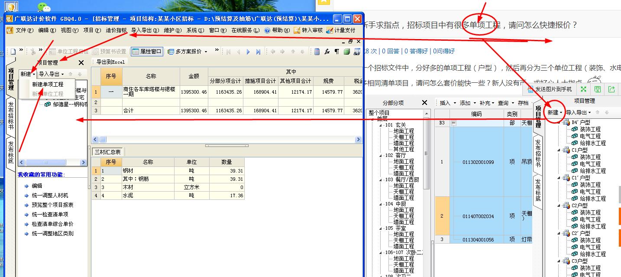This screenshot has height=277, width=621.
Task: Click the 统一调整人材机 link
Action: click(50, 196)
